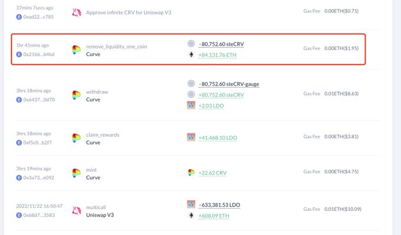Click the 'remove_liquidity_one_coin' method name
Screen dimensions: 401x235
click(116, 46)
